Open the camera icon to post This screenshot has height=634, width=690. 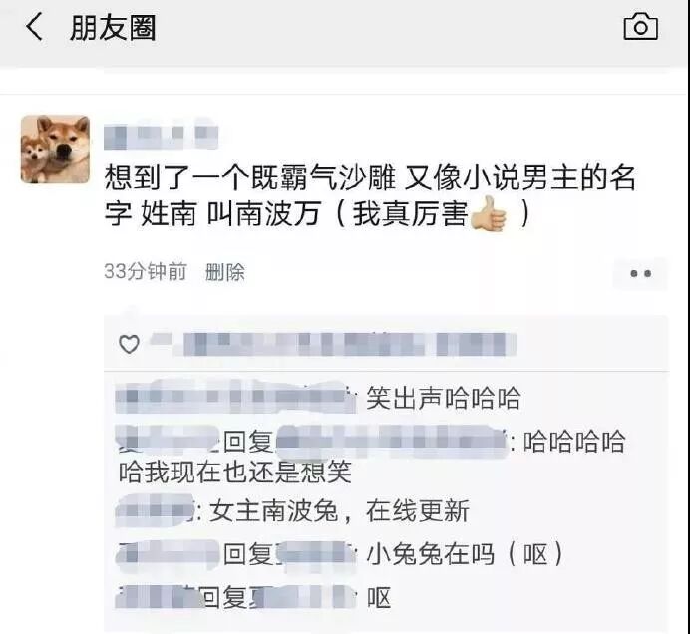point(641,27)
